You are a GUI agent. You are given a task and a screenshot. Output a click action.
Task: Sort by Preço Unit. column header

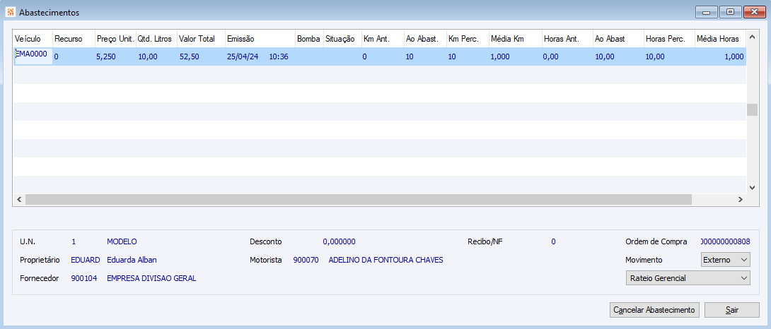point(115,39)
